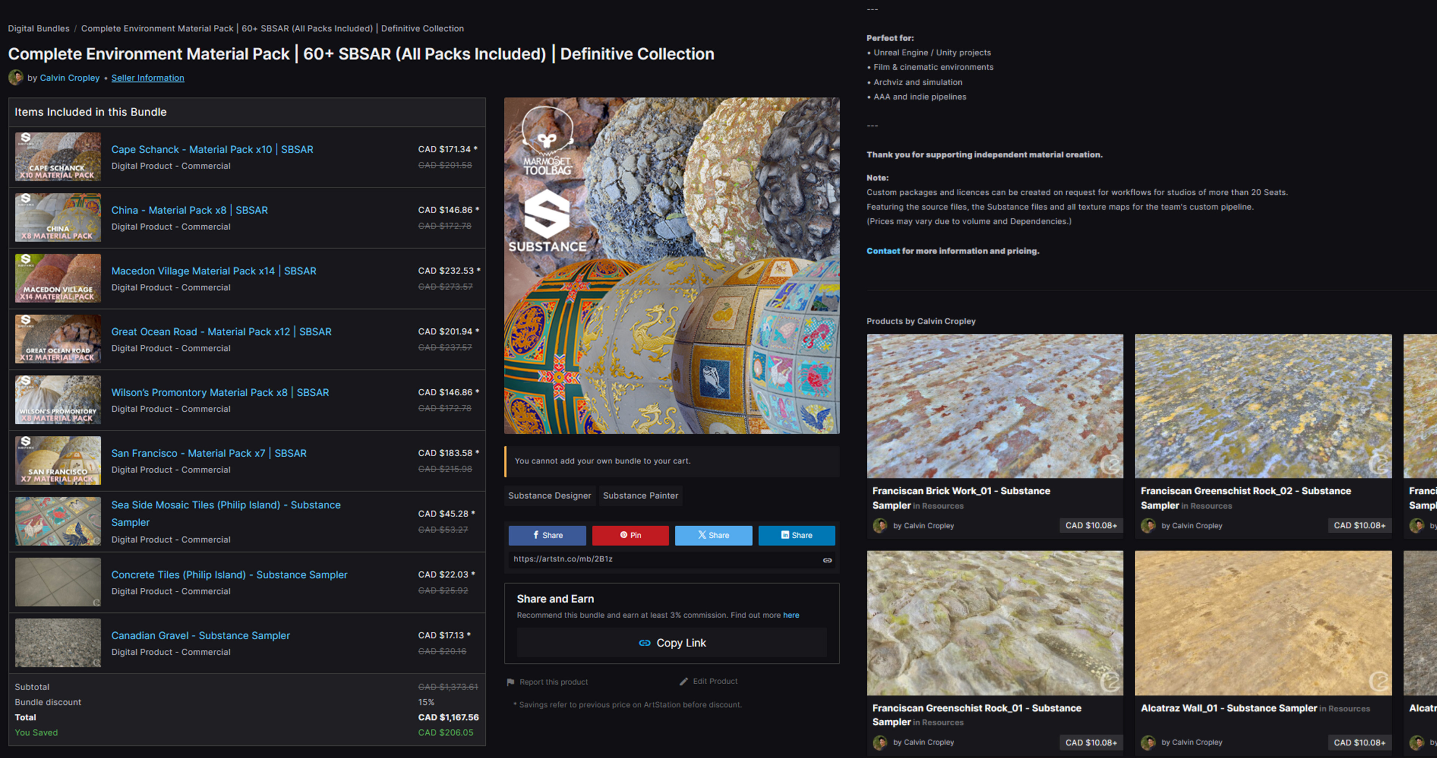This screenshot has height=758, width=1437.
Task: Click the Alcatraz Wall_01 price tag
Action: [1359, 742]
